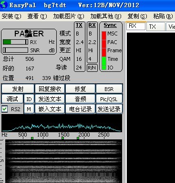
Task: Open the 安装 (Z) menu
Action: click(11, 16)
